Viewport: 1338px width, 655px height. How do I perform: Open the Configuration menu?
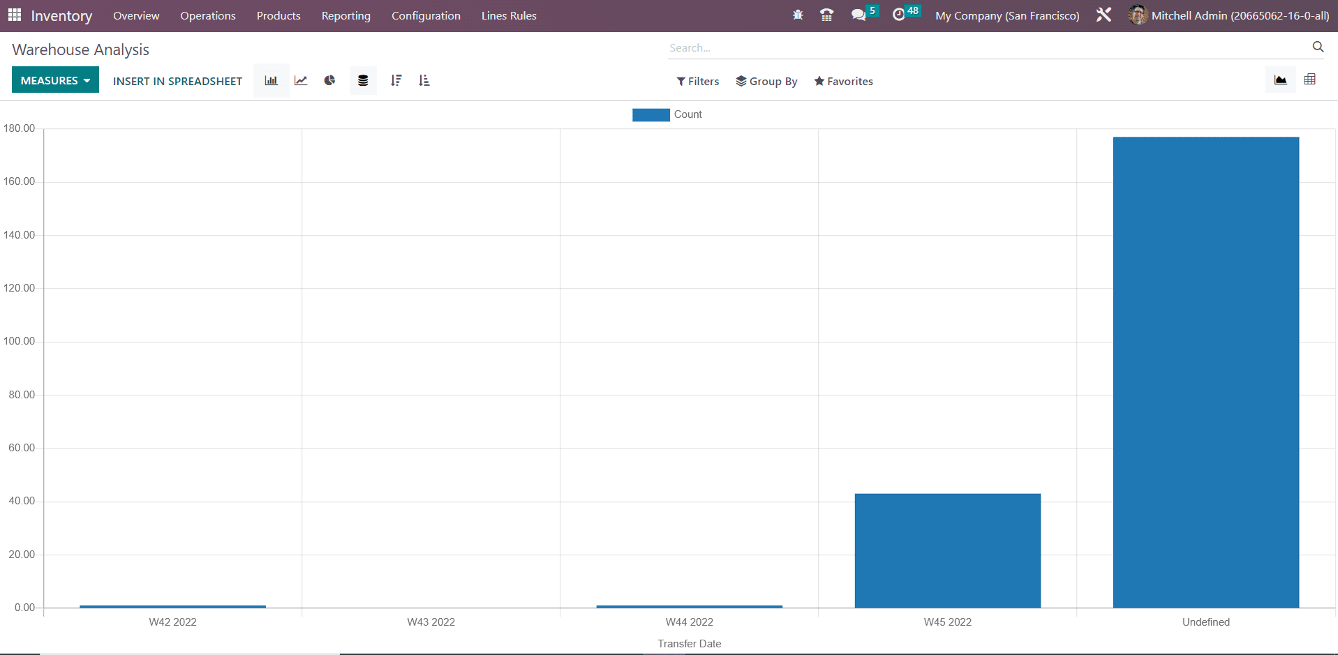point(426,15)
